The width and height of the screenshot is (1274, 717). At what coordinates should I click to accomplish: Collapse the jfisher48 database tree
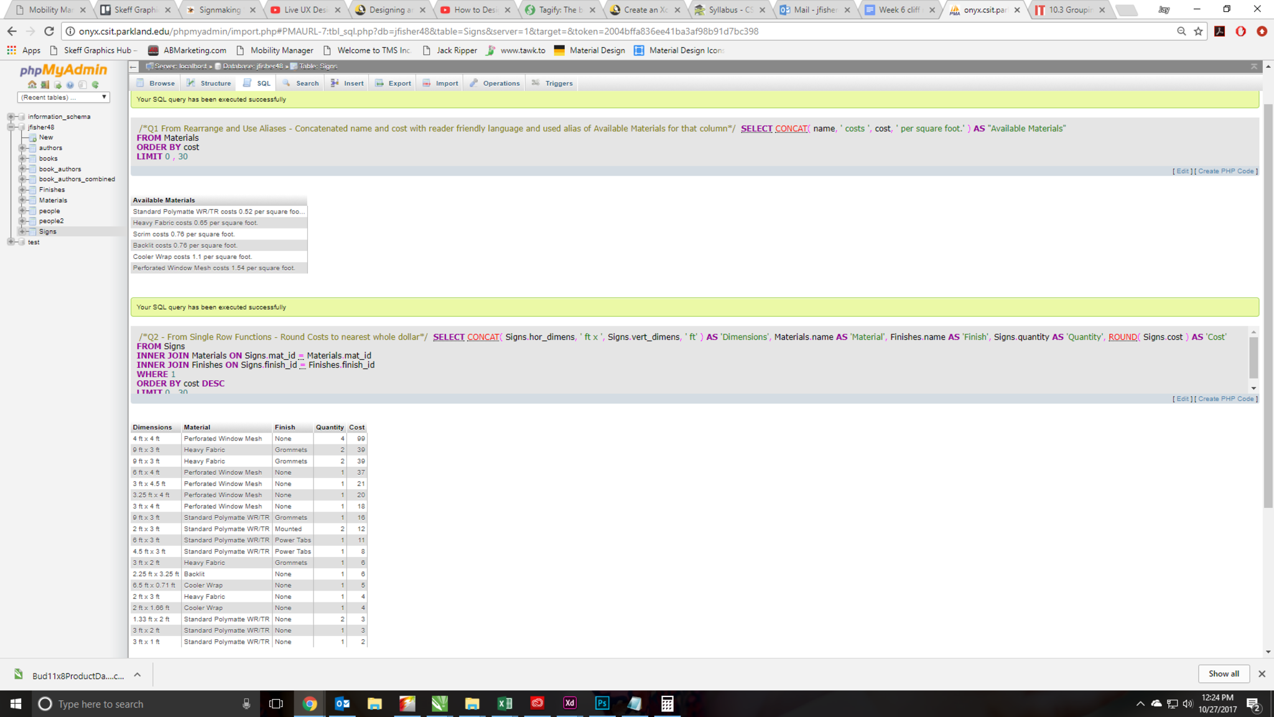click(11, 127)
